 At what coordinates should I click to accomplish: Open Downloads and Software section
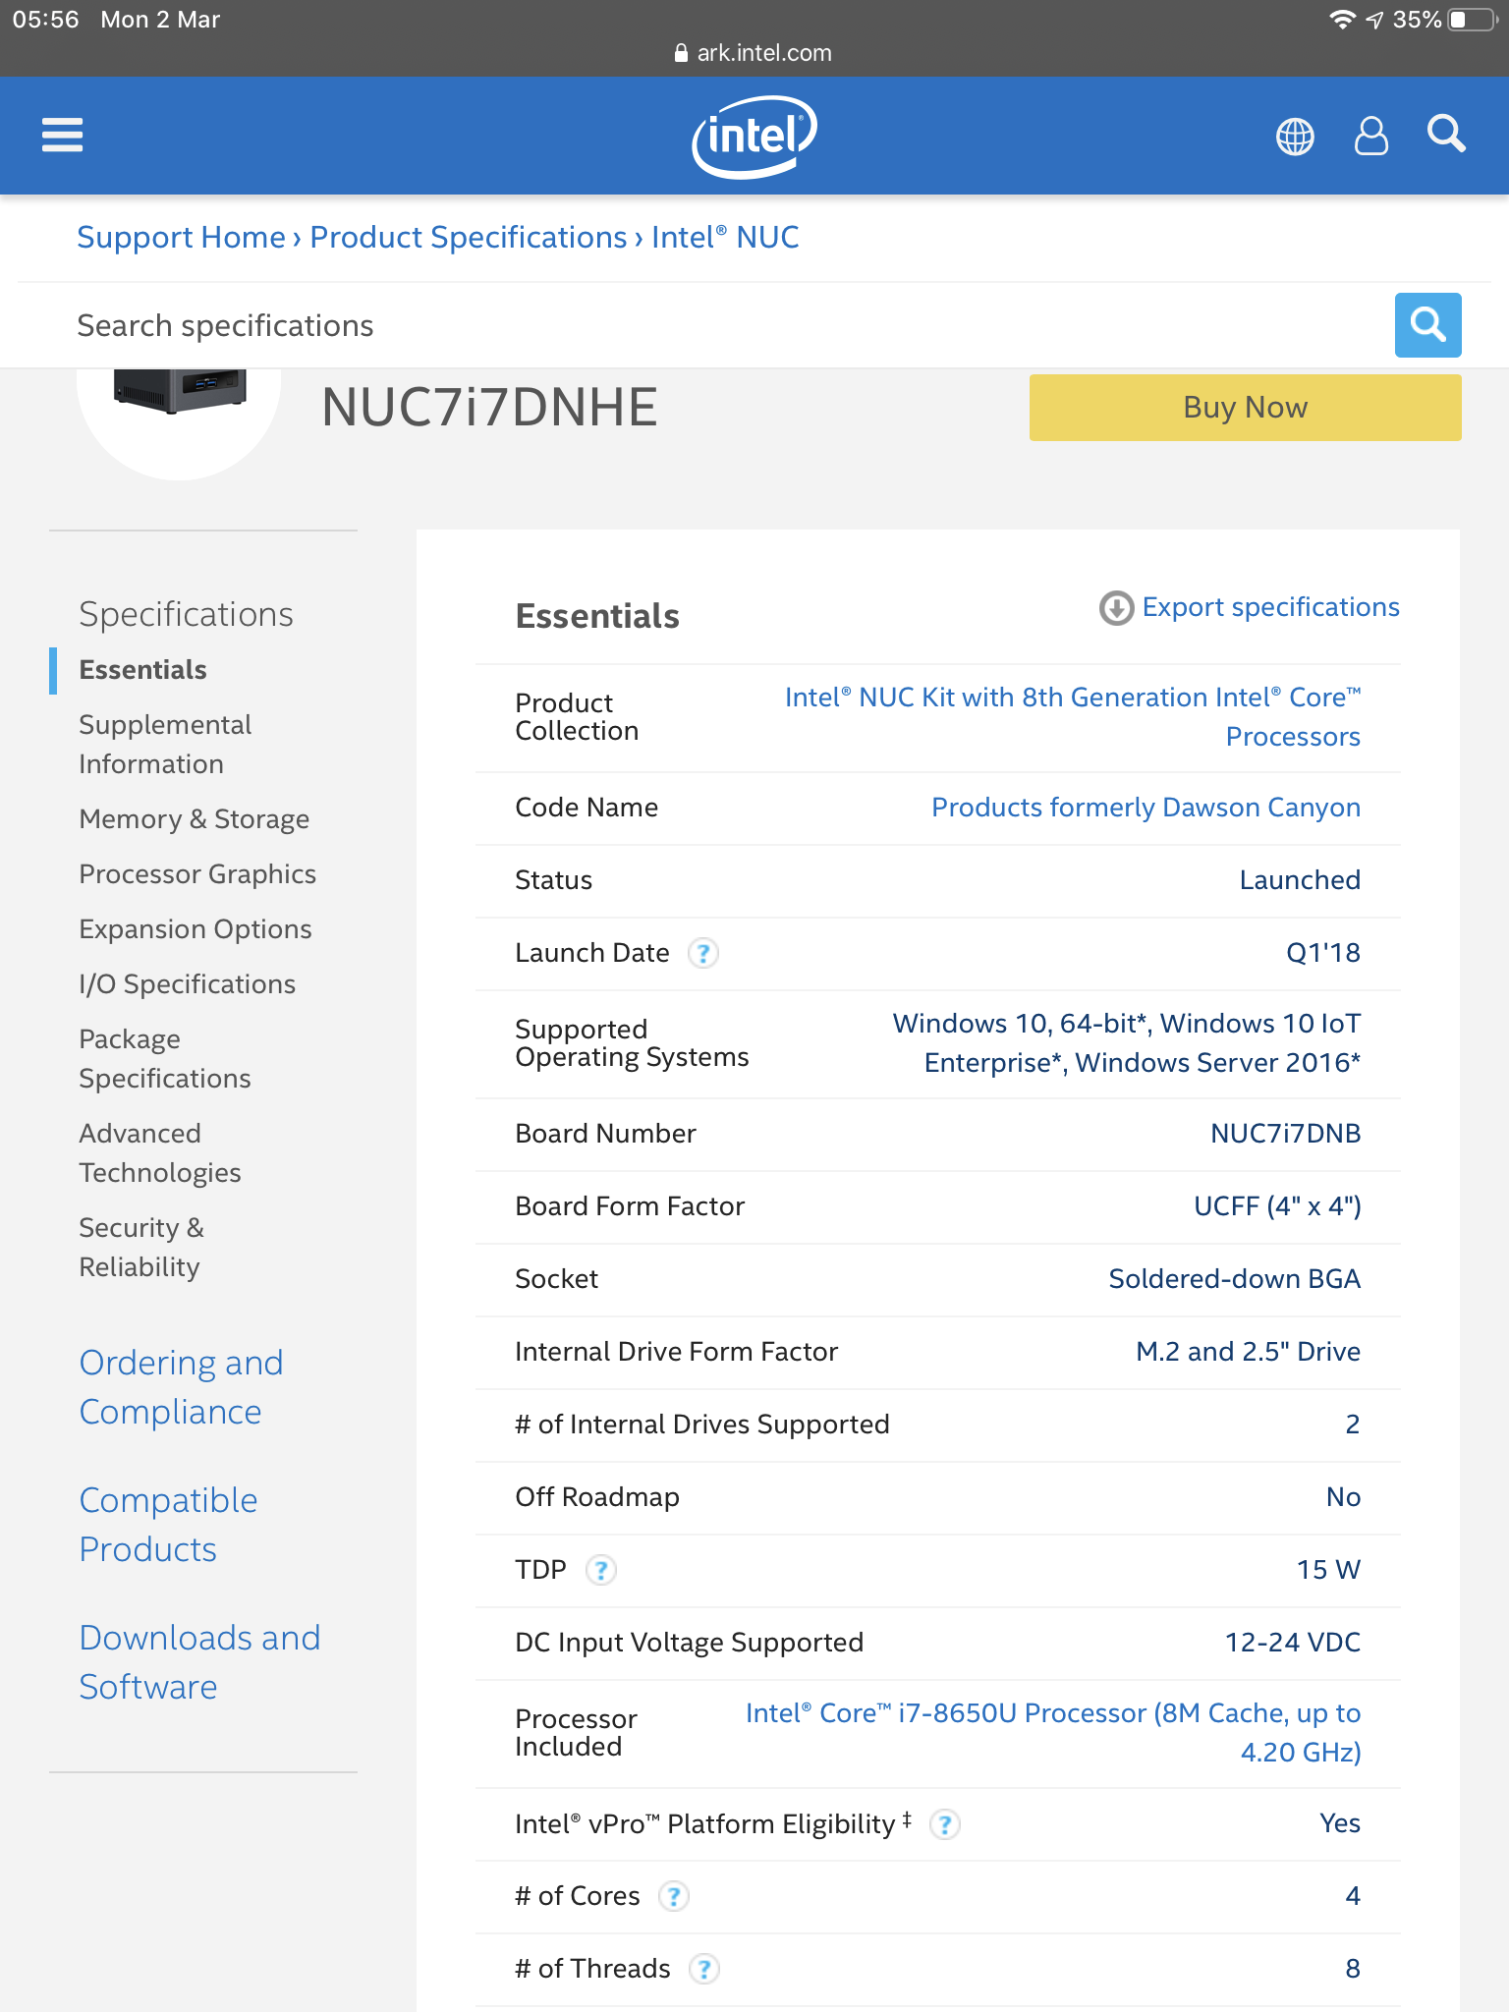199,1662
